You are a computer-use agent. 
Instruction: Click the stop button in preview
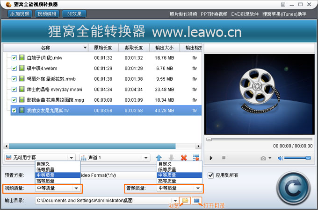[224, 158]
